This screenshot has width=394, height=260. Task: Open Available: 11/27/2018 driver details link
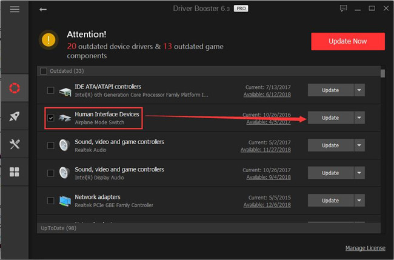(265, 150)
